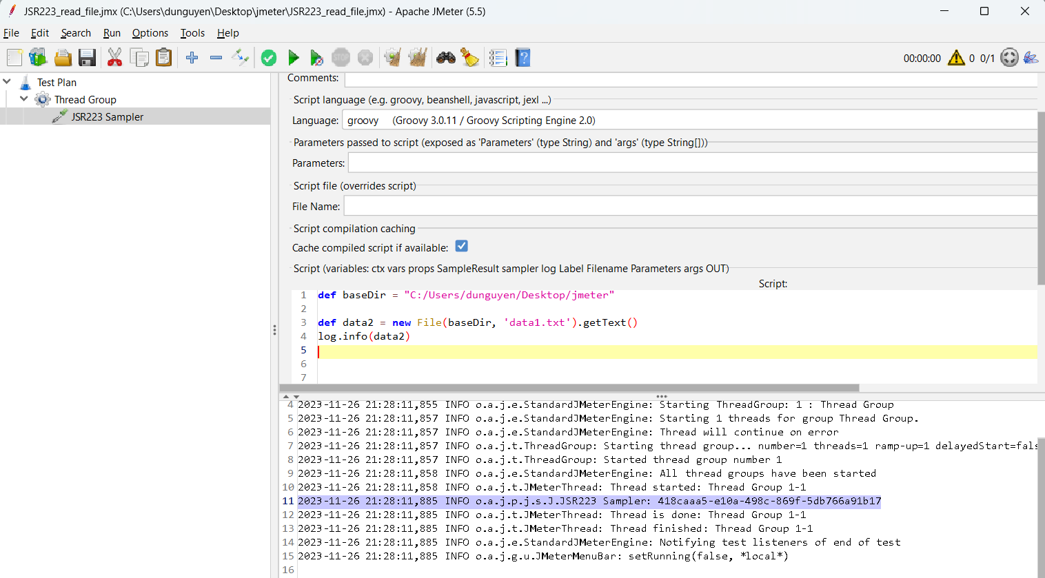The image size is (1045, 578).
Task: Select Test Plan in the tree
Action: pos(57,83)
